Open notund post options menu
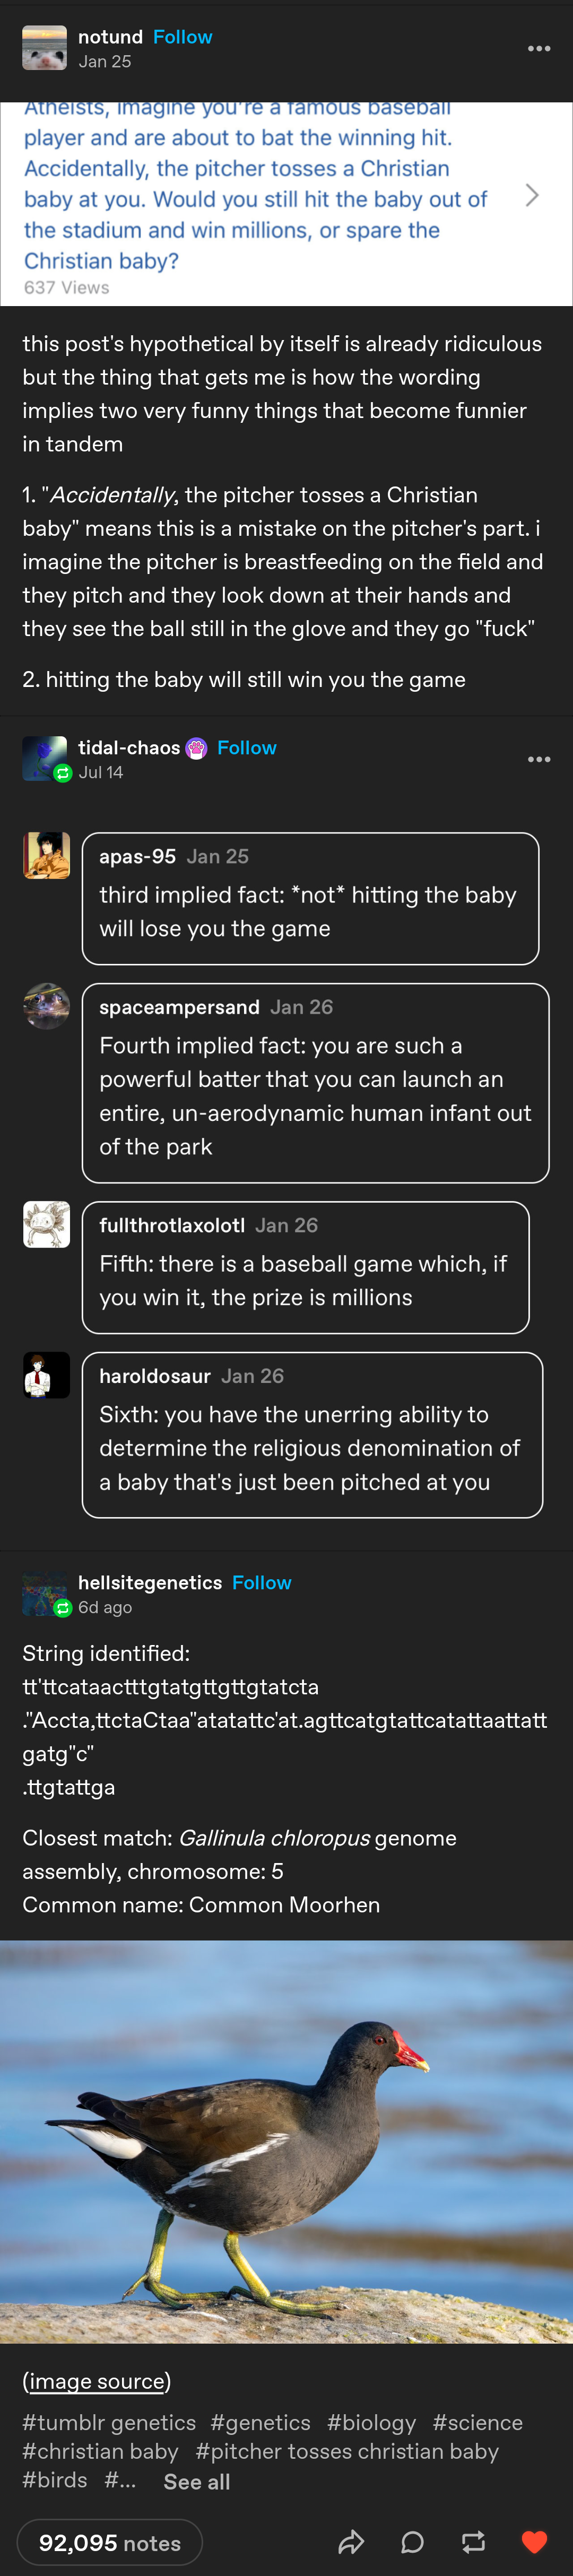Viewport: 573px width, 2576px height. [539, 48]
